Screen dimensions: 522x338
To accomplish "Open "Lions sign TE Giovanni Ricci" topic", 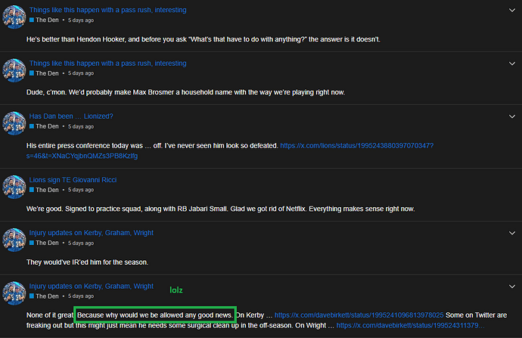I will [73, 180].
